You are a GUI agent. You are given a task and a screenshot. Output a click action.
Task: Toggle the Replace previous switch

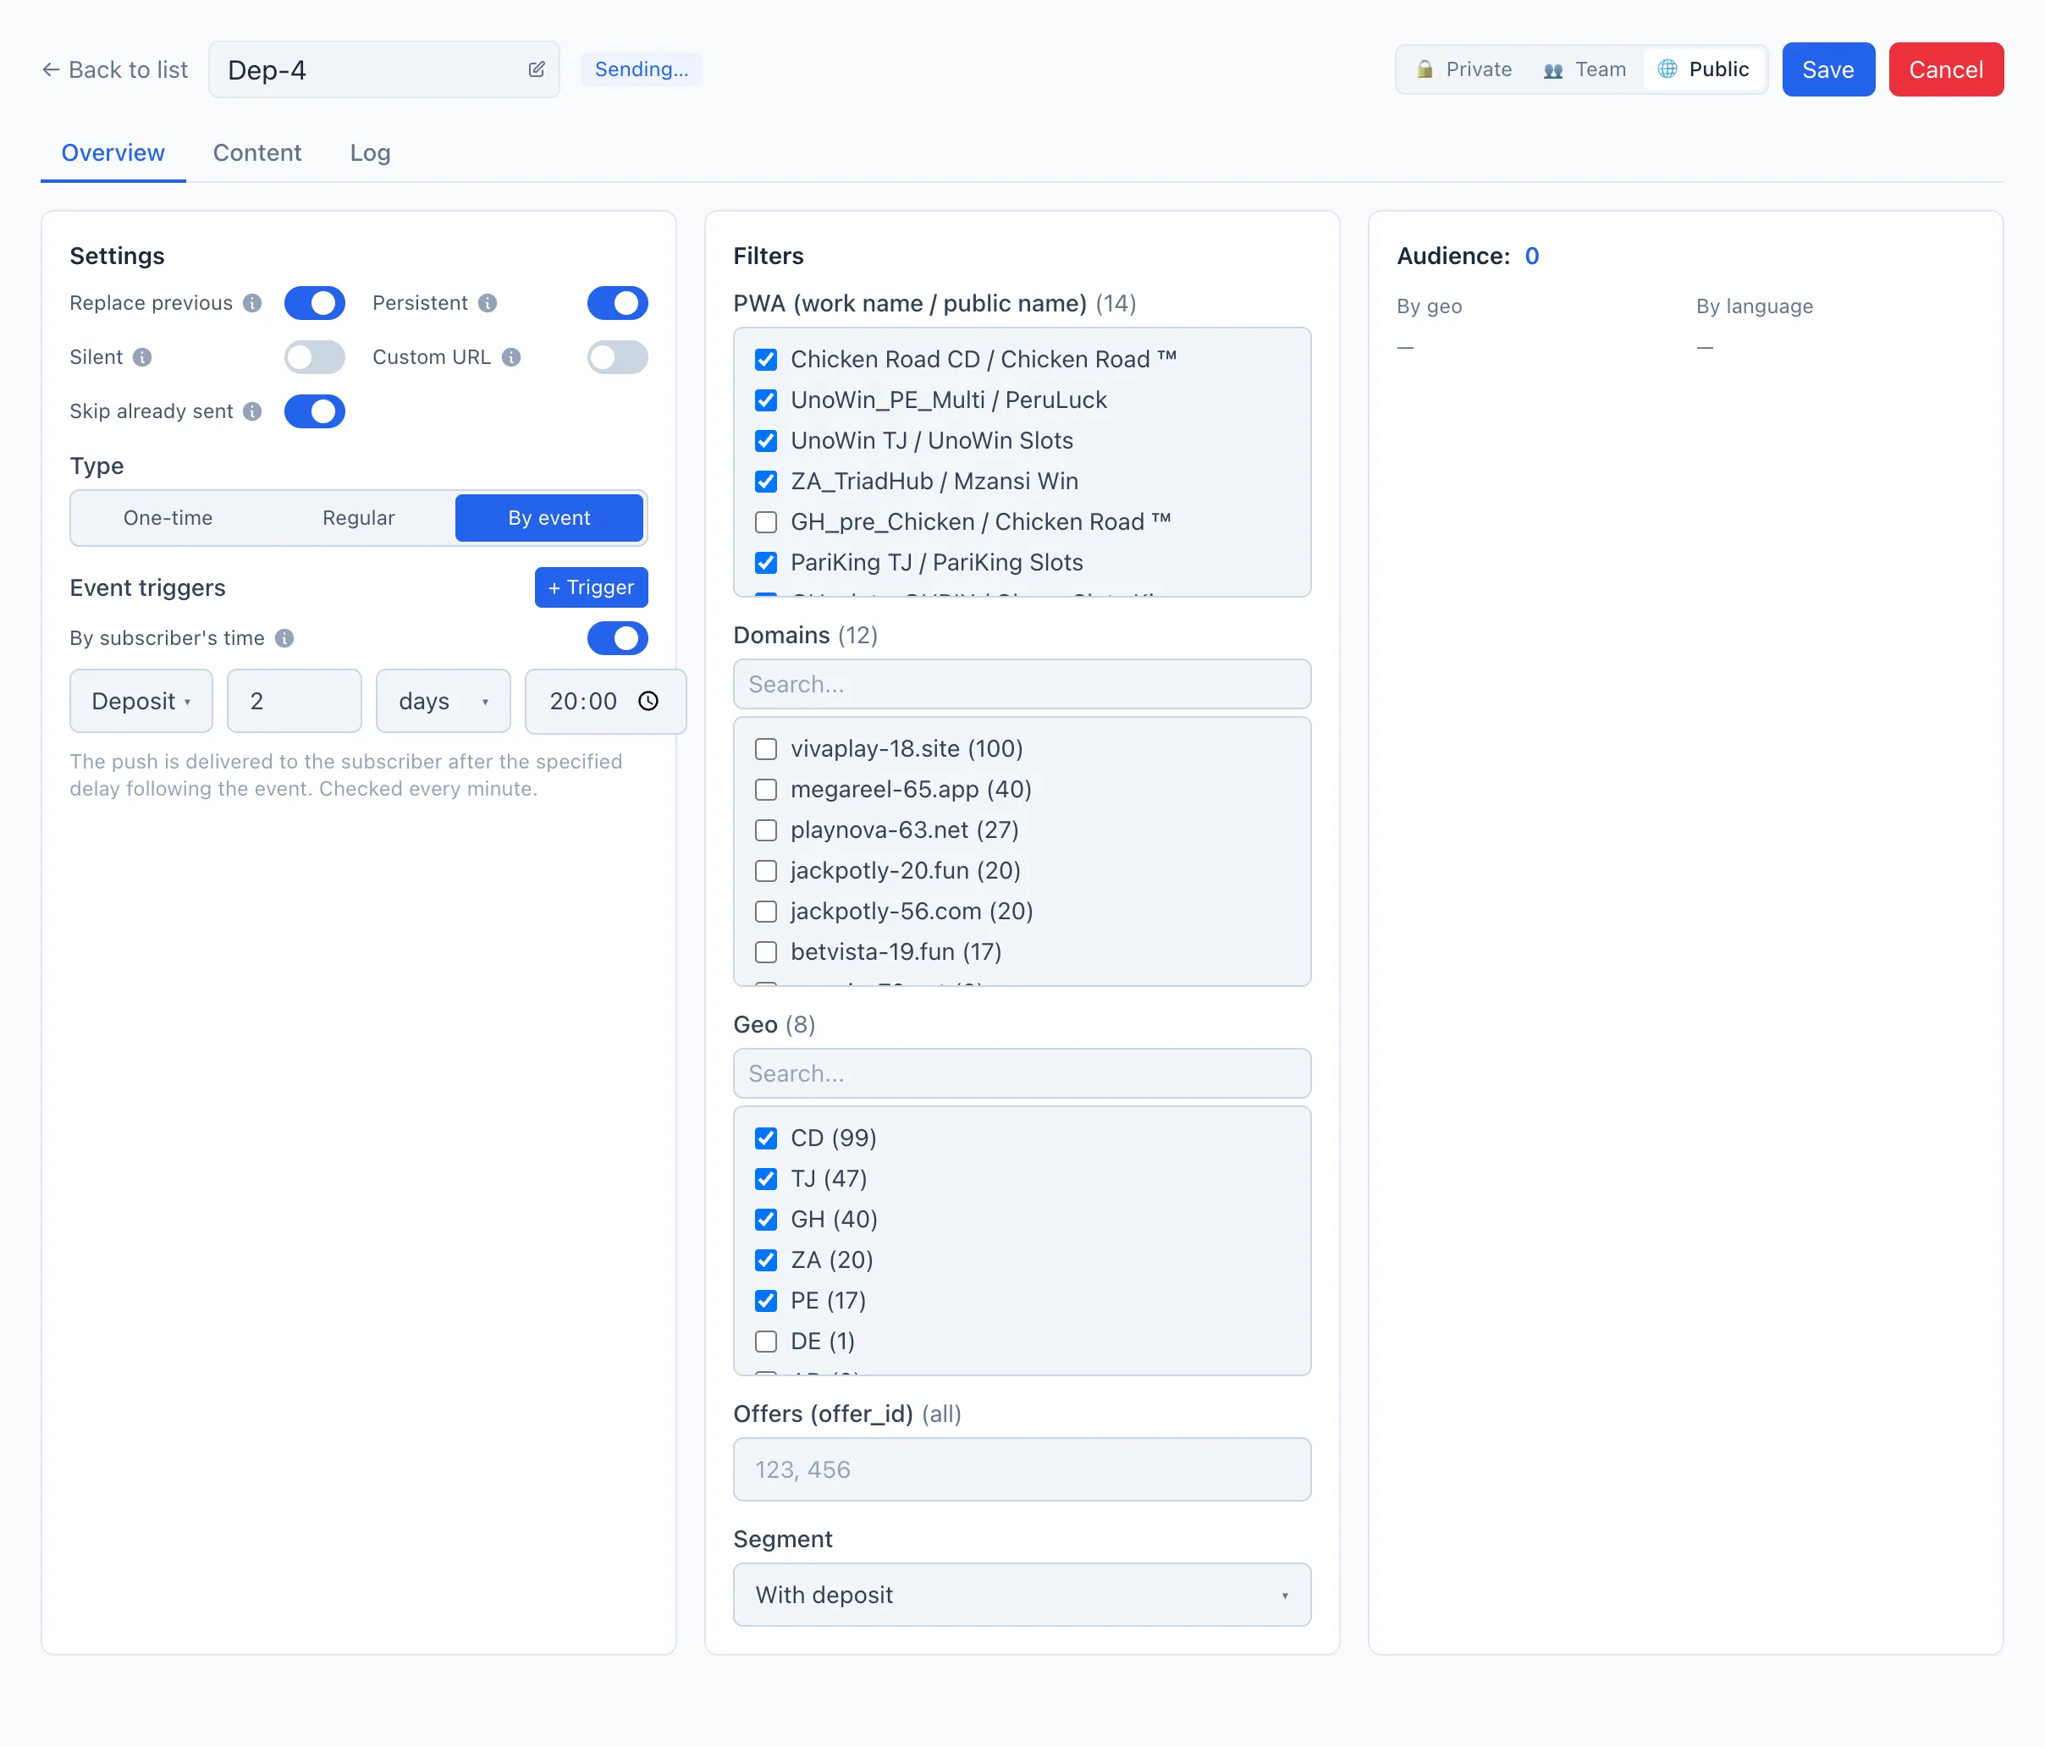[x=315, y=303]
